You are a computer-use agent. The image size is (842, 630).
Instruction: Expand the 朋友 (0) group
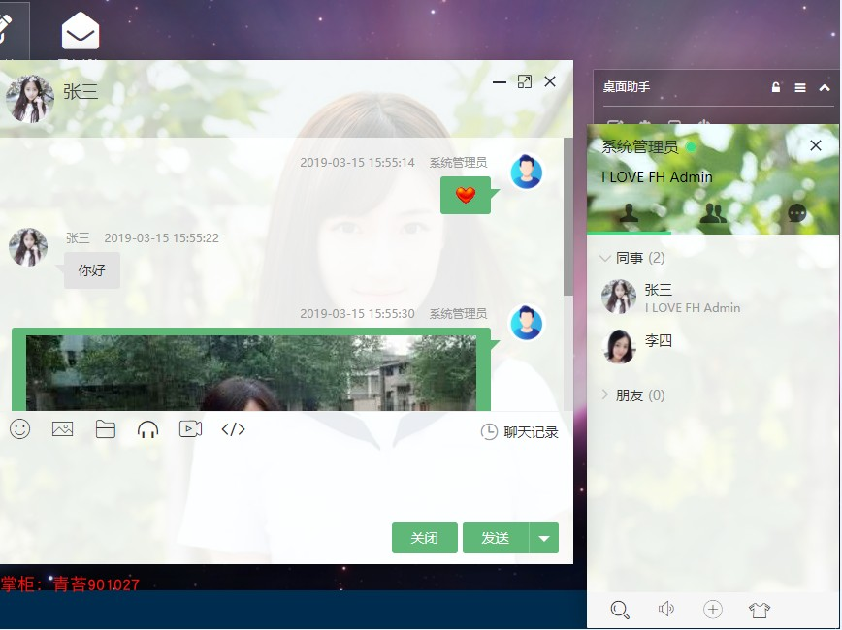[x=632, y=395]
